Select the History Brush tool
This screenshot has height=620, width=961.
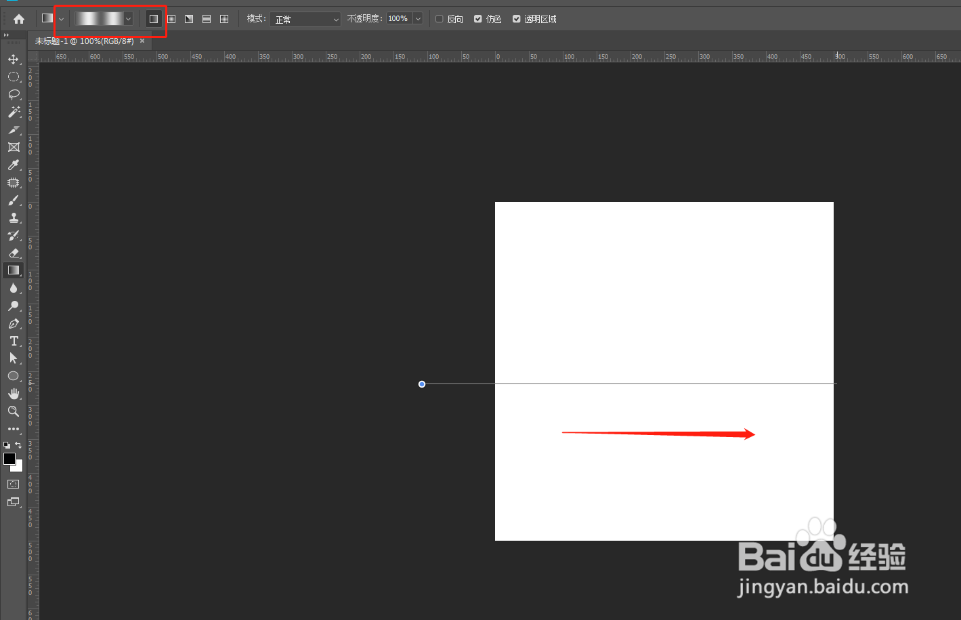[x=14, y=236]
